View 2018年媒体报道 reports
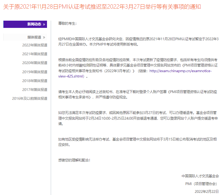 coord(35,81)
